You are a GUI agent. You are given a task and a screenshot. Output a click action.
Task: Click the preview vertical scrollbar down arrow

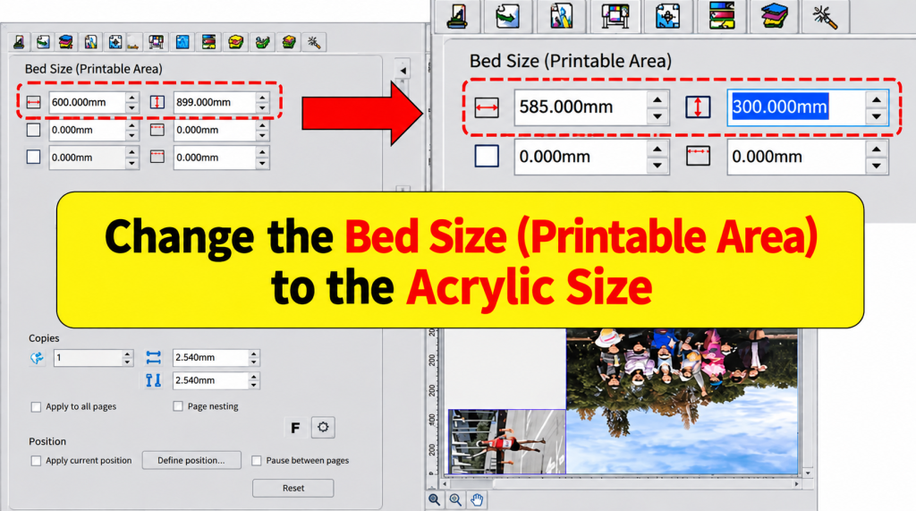point(808,473)
